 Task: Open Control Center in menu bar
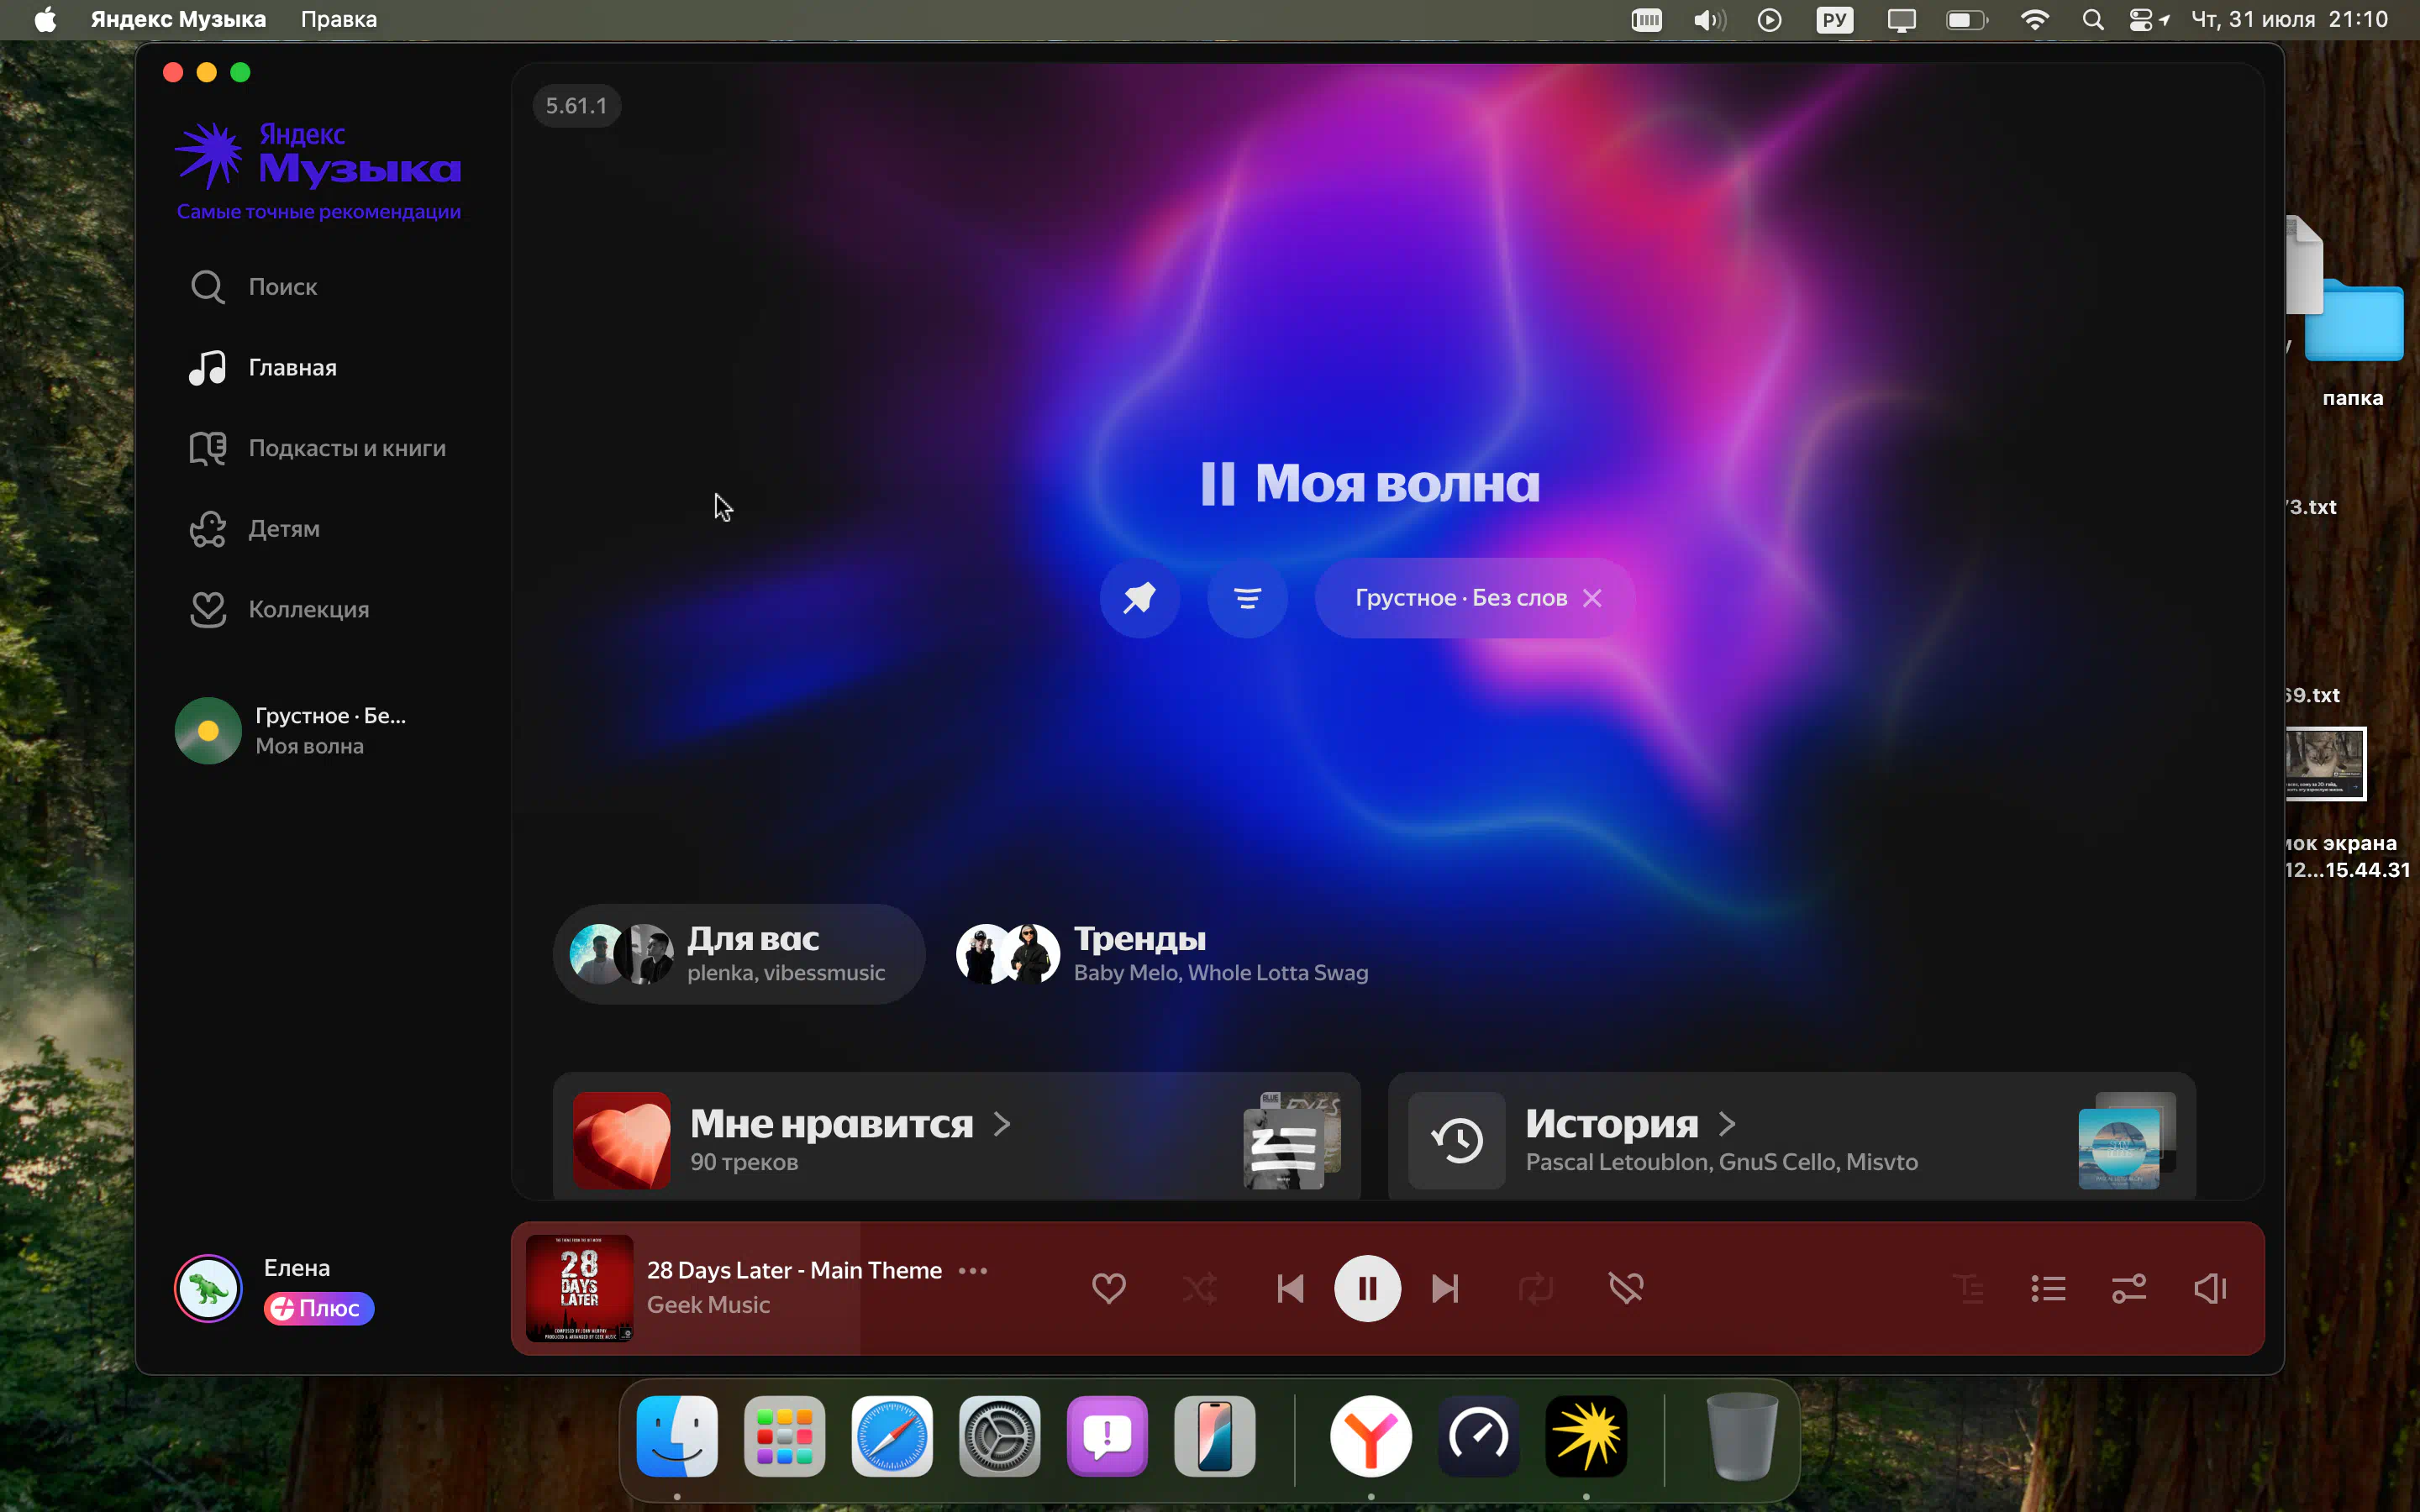click(2140, 19)
